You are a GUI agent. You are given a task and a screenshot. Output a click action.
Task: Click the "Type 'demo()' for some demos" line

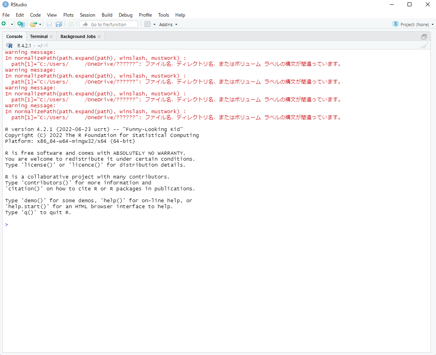coord(99,201)
